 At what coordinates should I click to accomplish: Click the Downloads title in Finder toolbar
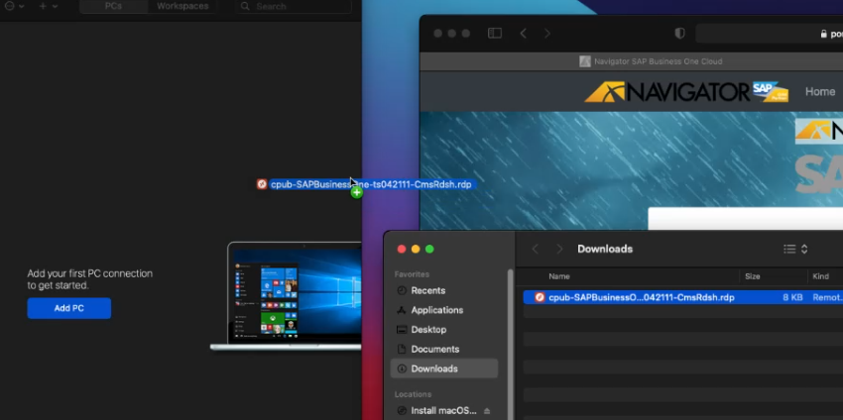[605, 249]
